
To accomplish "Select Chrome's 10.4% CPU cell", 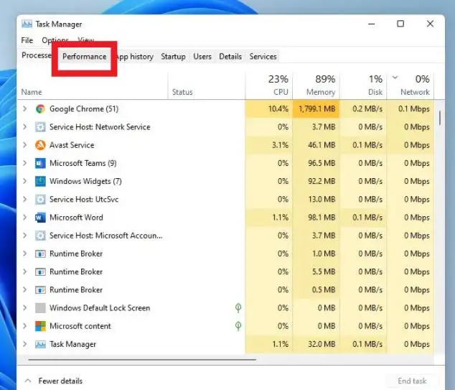I will tap(269, 109).
